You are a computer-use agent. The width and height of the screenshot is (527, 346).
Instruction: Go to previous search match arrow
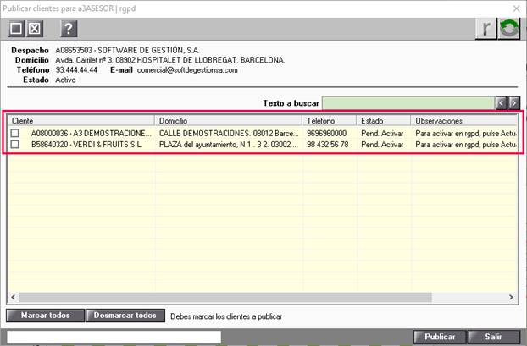click(x=501, y=103)
